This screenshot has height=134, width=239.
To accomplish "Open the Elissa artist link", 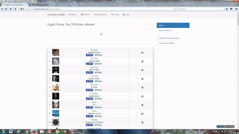I will pyautogui.click(x=94, y=111).
